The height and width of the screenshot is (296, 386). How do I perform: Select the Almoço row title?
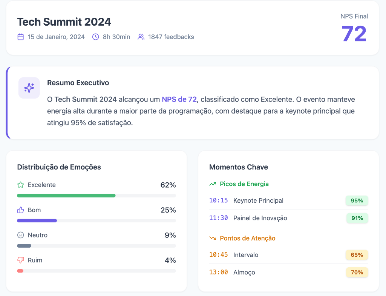click(244, 272)
